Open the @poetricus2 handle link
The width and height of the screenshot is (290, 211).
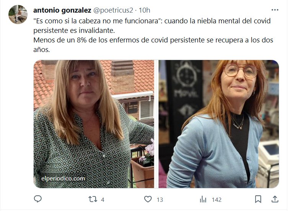click(113, 10)
